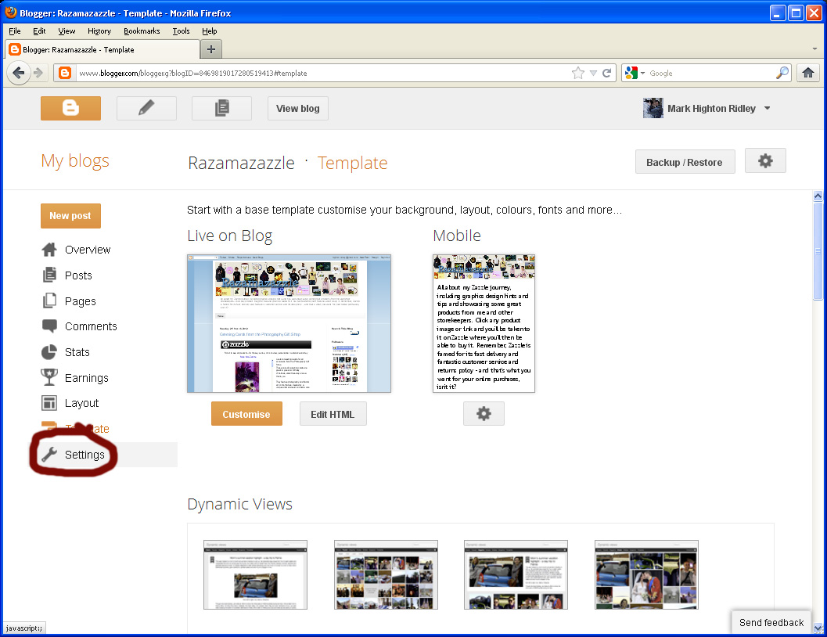This screenshot has height=637, width=827.
Task: Click the Mark Highton Ridley profile photo
Action: (x=653, y=108)
